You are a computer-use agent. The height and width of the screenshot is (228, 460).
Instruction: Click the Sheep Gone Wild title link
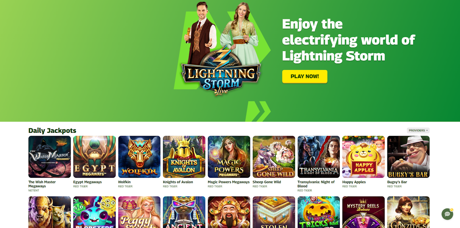(267, 182)
